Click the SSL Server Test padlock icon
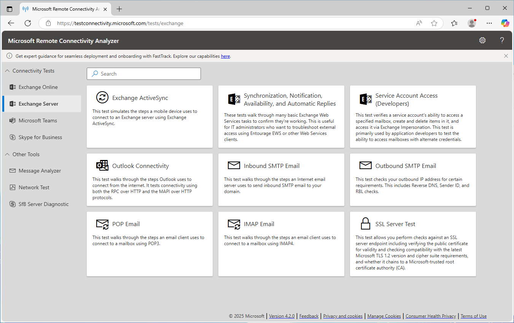Viewport: 514px width, 323px height. click(366, 223)
